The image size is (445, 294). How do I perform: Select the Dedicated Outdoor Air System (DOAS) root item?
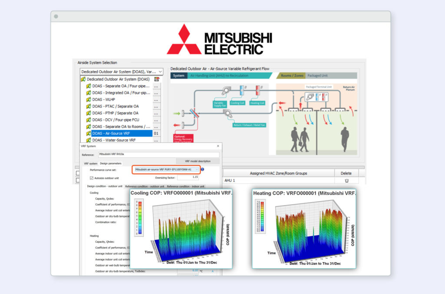pos(118,79)
